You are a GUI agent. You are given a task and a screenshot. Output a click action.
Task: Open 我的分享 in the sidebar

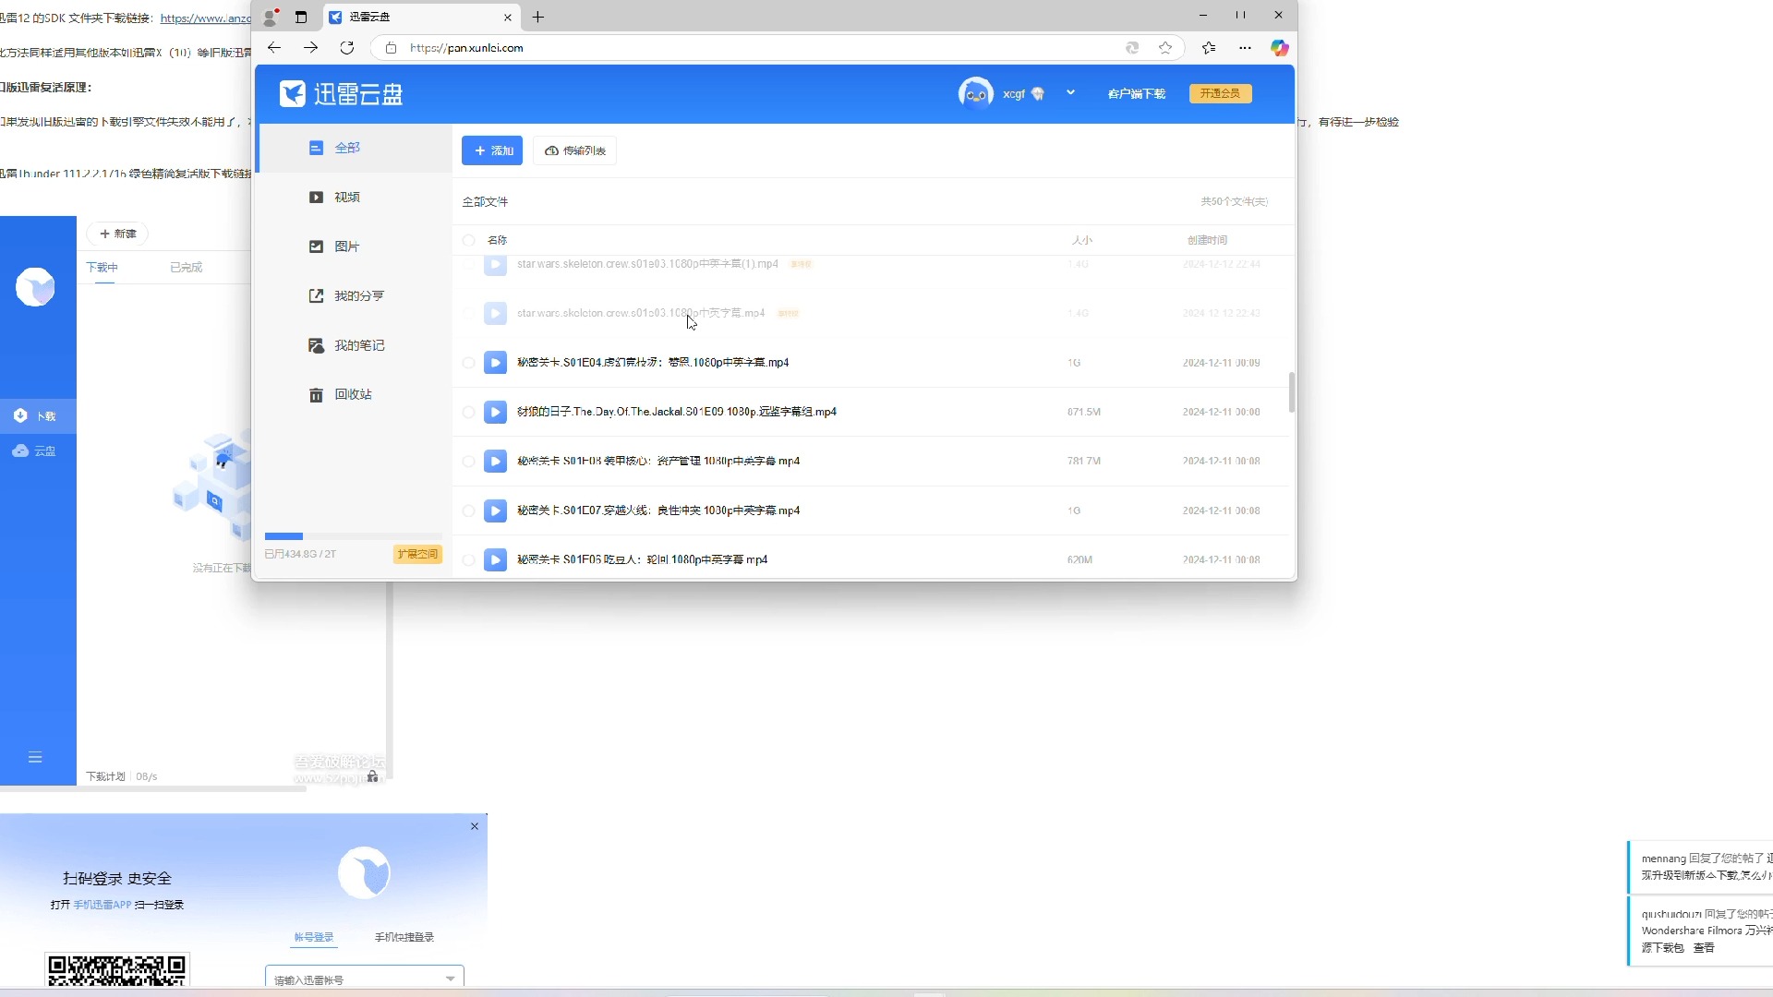pyautogui.click(x=355, y=296)
